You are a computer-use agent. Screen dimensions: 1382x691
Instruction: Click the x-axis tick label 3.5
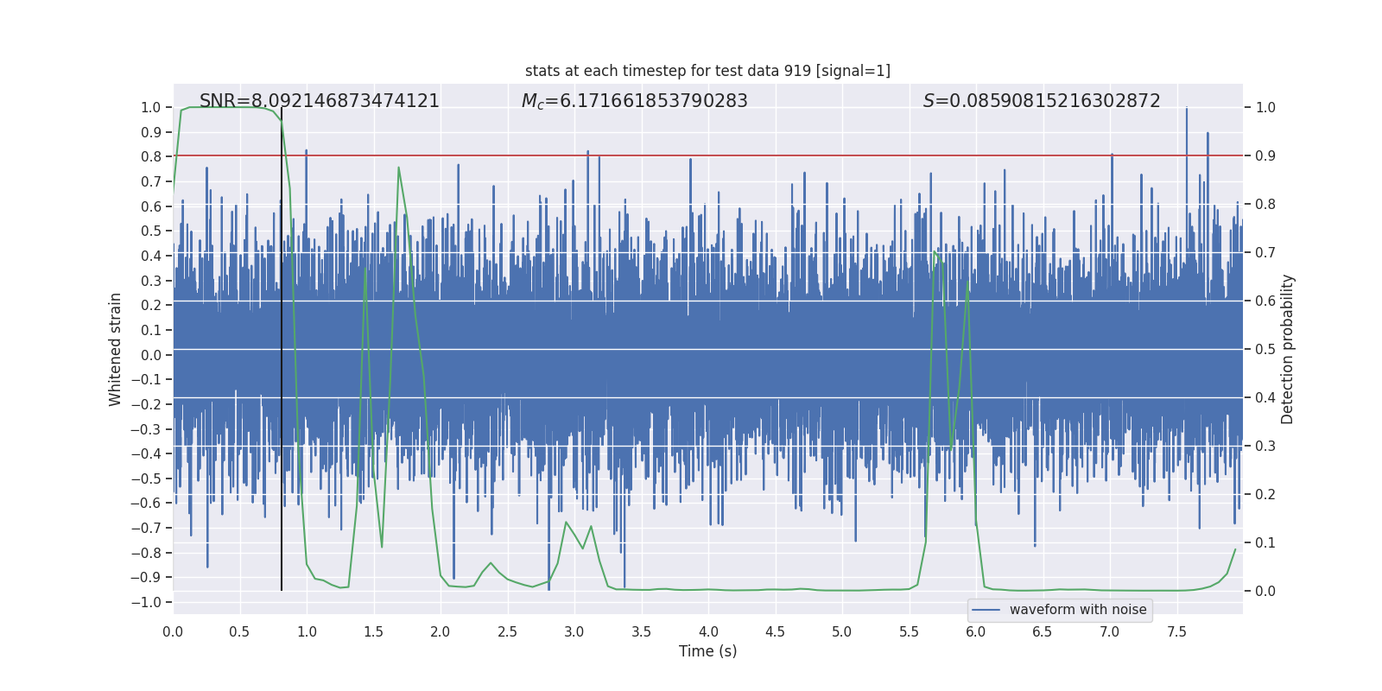[x=641, y=631]
